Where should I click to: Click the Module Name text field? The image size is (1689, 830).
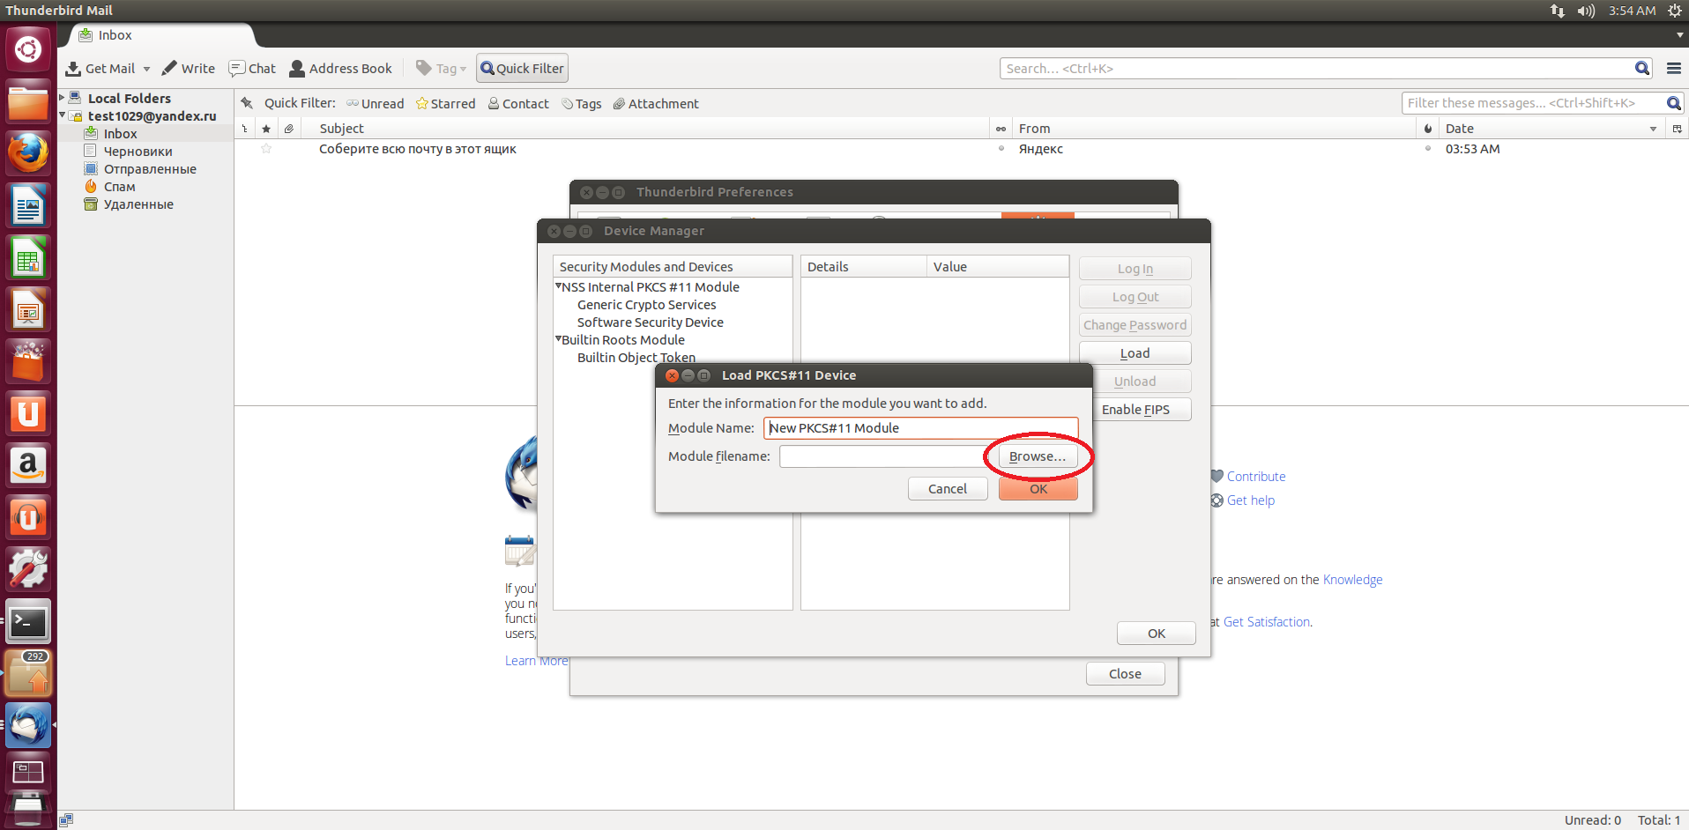click(920, 428)
